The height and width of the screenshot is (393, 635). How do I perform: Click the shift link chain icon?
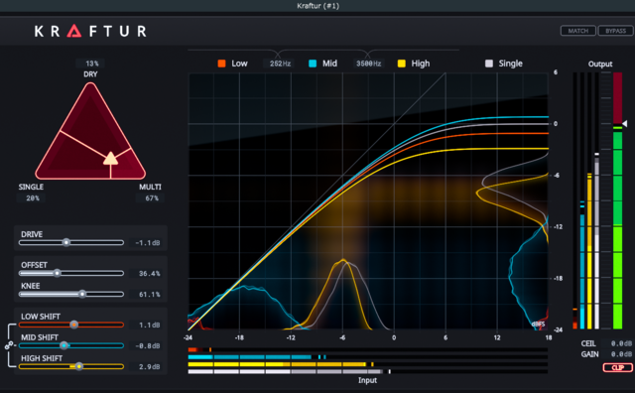click(x=9, y=345)
